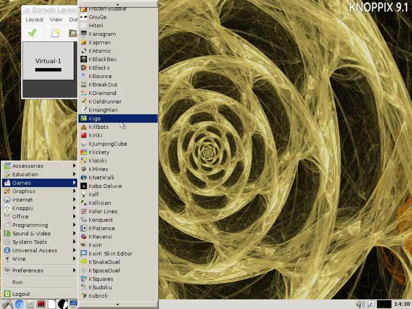This screenshot has width=412, height=309.
Task: Open Knoppix submenu
Action: click(39, 208)
